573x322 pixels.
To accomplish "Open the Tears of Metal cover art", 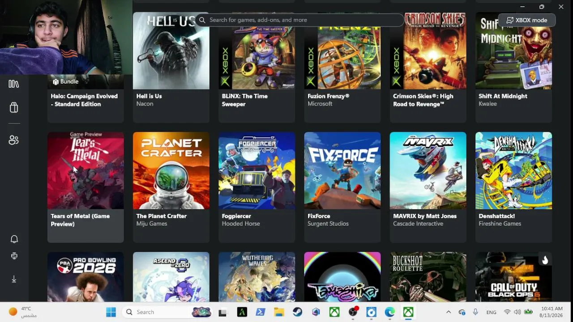I will click(86, 170).
